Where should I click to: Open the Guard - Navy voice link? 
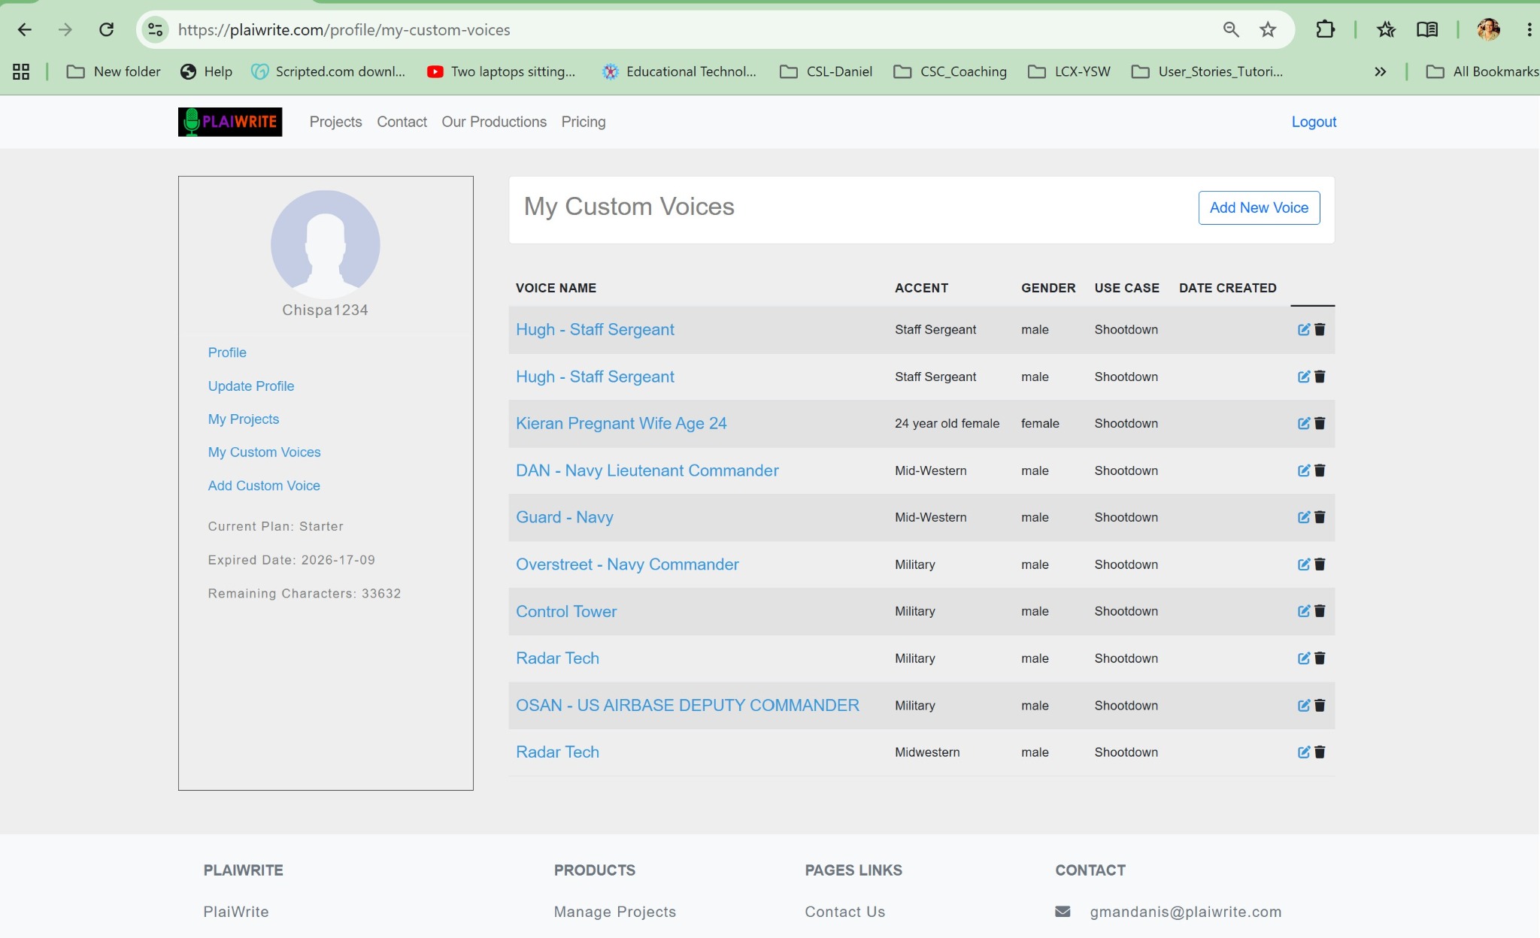565,517
